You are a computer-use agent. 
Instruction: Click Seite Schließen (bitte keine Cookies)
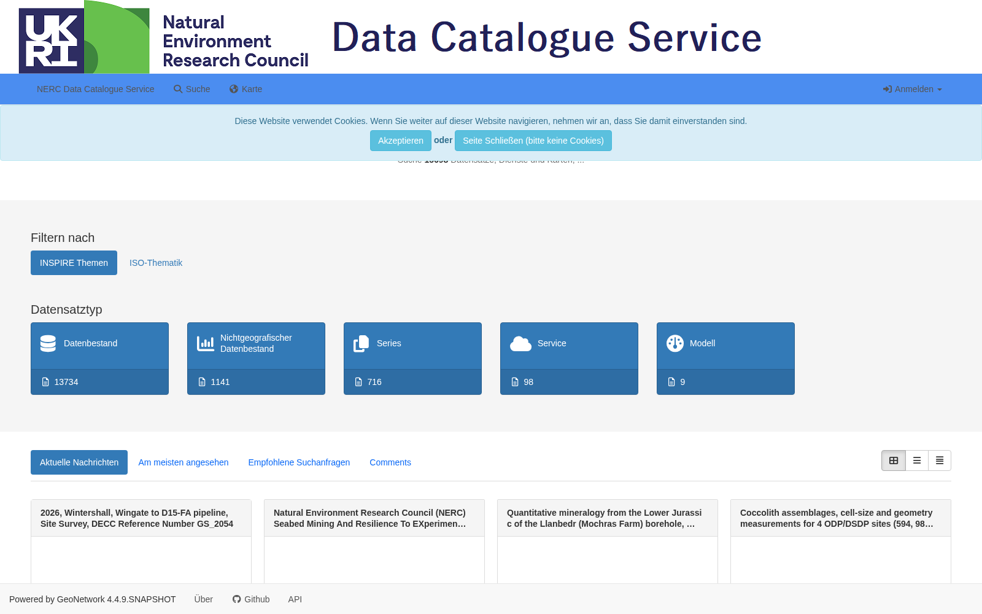pos(533,141)
